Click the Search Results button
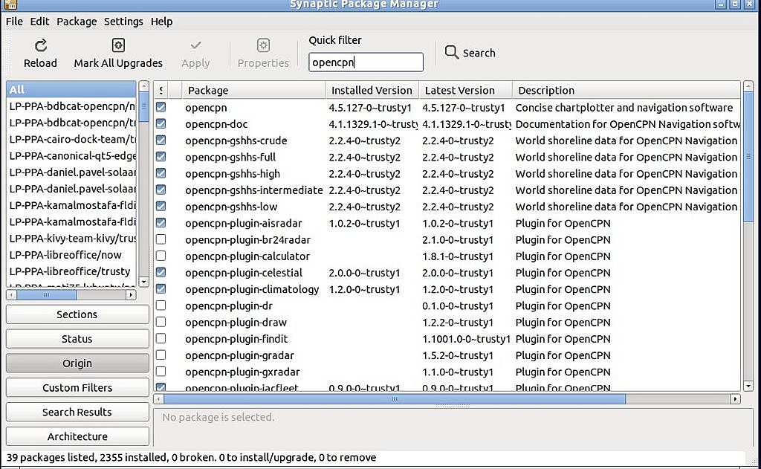 (x=77, y=412)
